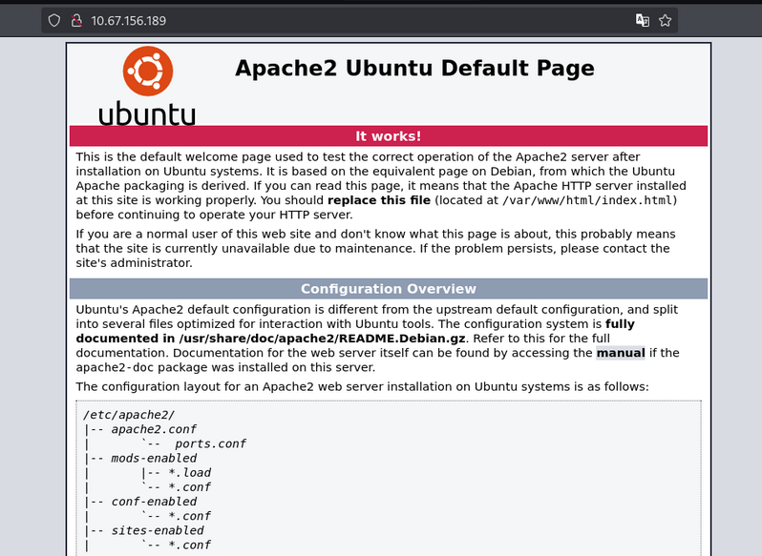
Task: Open the manual link
Action: (x=621, y=353)
